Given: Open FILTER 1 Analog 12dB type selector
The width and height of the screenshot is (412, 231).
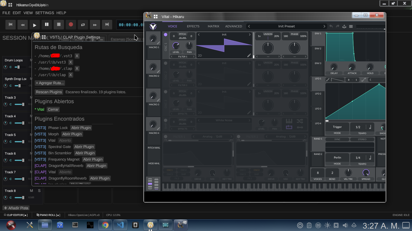Looking at the screenshot, I should pos(212,137).
